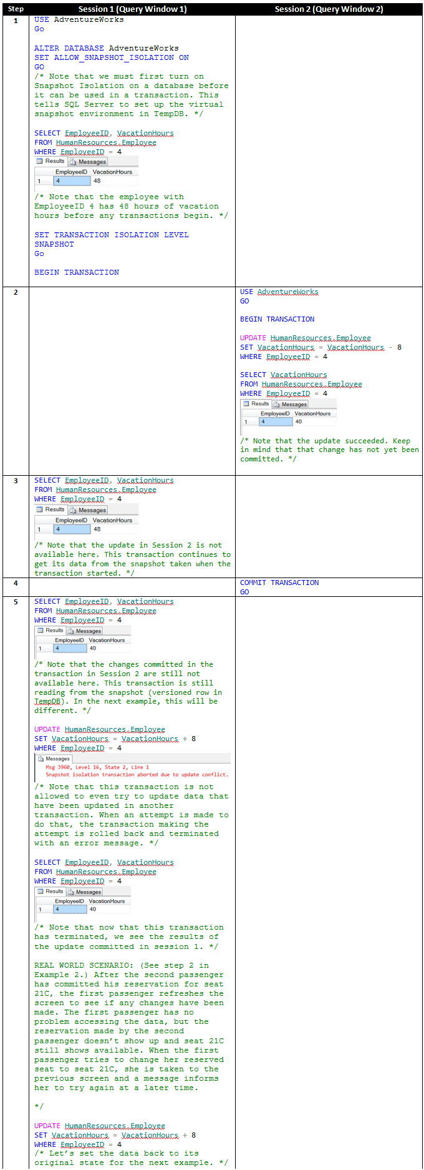Click the VacationHours header in Session 2's grid
Screen dimensions: 424x1170
tap(312, 413)
